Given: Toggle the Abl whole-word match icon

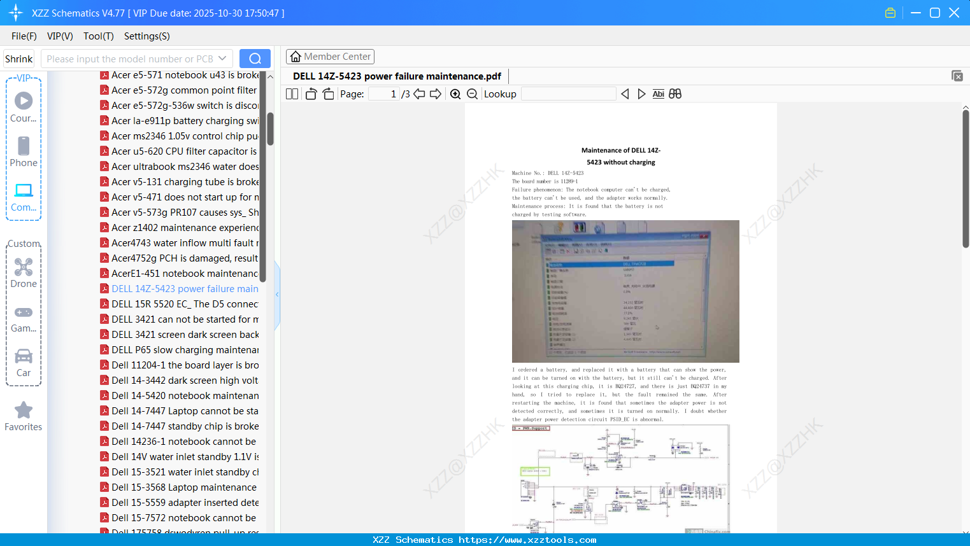Looking at the screenshot, I should click(x=659, y=94).
